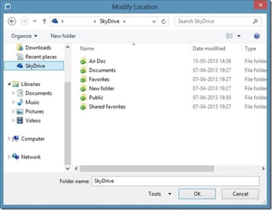Click the Up one level arrow
The image size is (272, 210).
tap(44, 21)
